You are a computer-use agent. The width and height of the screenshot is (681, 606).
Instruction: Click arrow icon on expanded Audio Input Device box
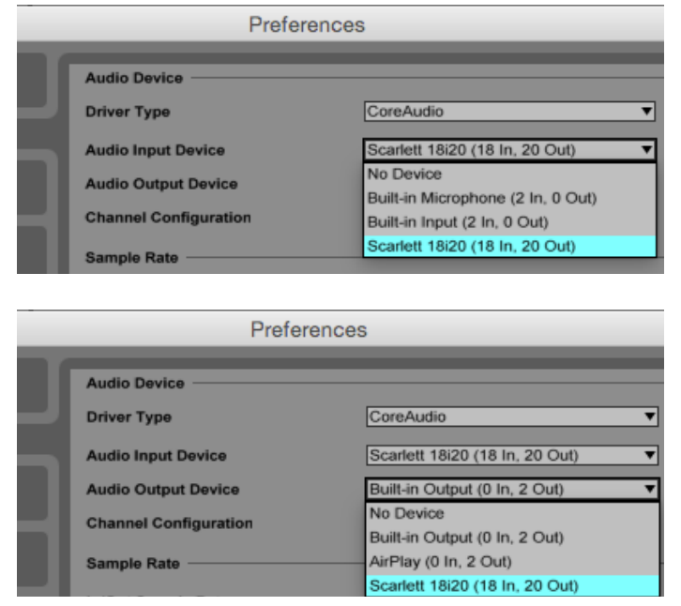pos(644,150)
